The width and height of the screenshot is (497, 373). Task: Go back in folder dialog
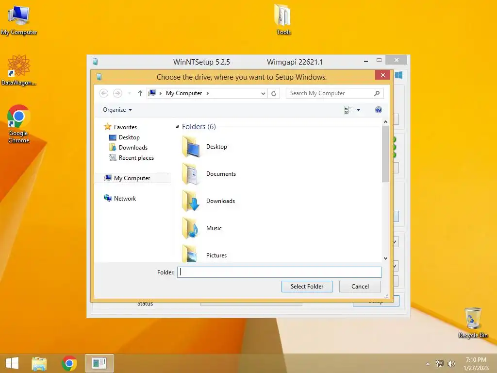click(104, 93)
